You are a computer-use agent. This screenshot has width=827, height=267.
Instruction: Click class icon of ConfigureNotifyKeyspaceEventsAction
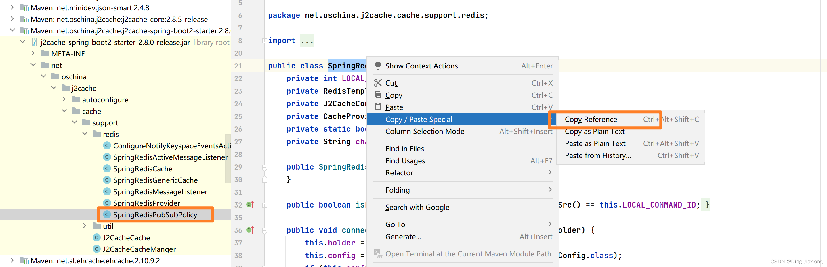107,145
